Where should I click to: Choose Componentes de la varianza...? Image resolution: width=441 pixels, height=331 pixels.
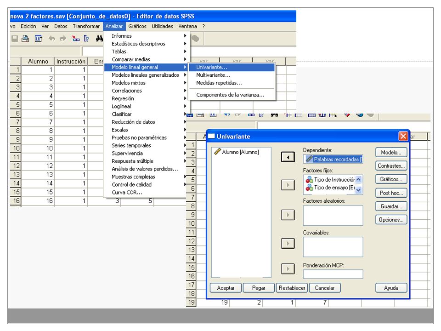click(x=232, y=95)
